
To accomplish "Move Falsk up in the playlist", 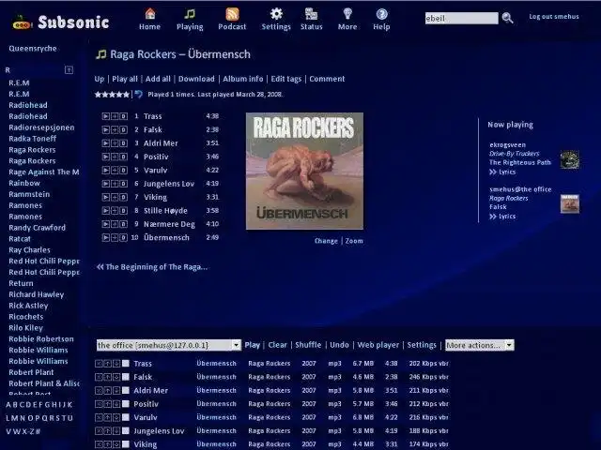I will click(107, 377).
